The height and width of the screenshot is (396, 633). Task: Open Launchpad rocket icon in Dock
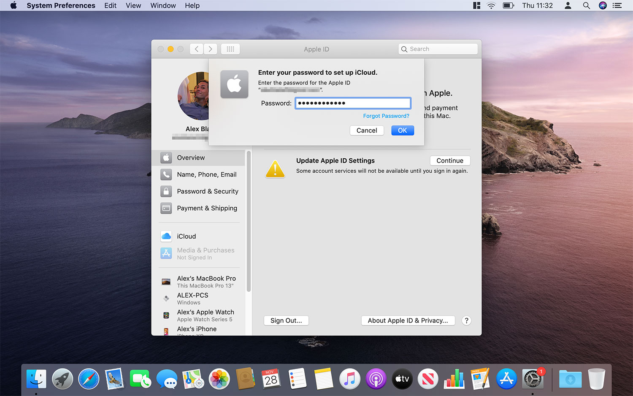[62, 379]
